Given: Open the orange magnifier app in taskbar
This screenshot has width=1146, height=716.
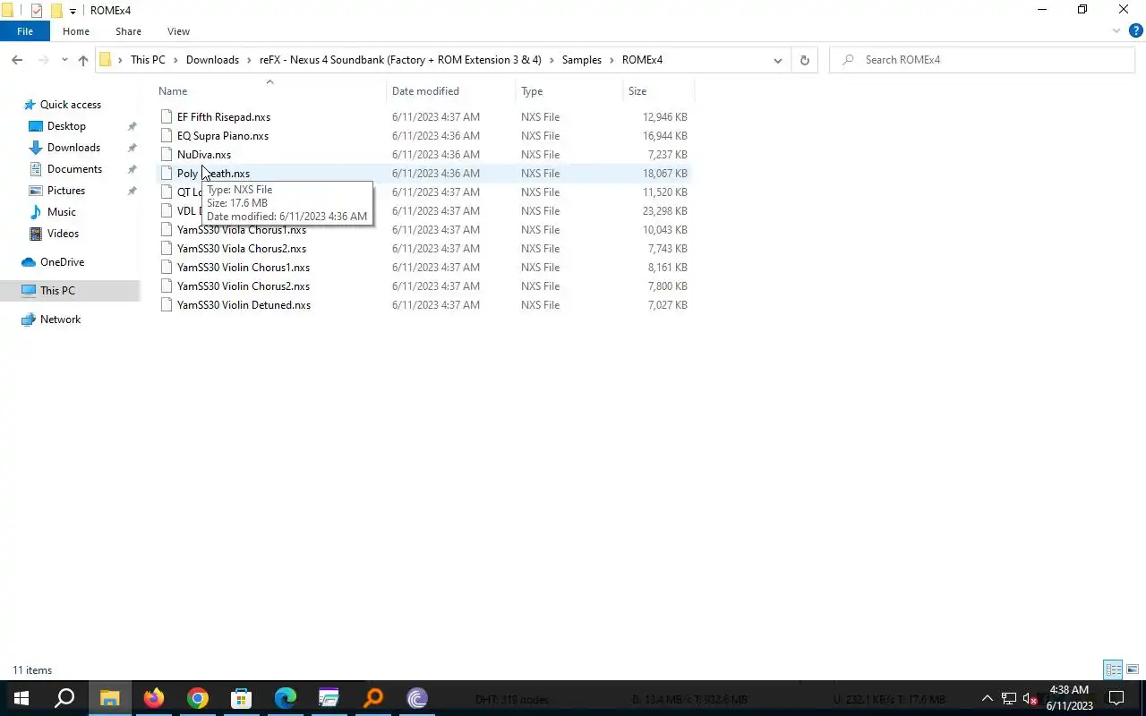Looking at the screenshot, I should (373, 698).
